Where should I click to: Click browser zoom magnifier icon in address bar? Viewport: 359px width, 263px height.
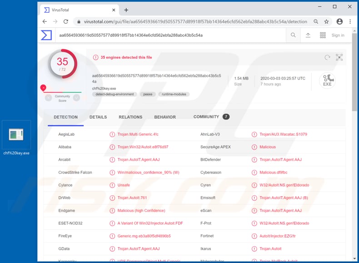[x=316, y=21]
